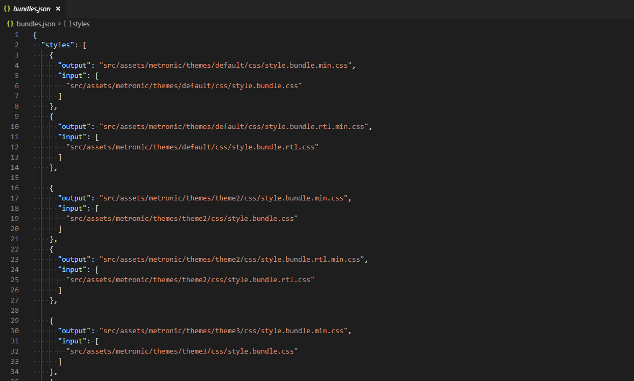Open the styles breadcrumb entry
This screenshot has width=634, height=381.
tap(80, 24)
